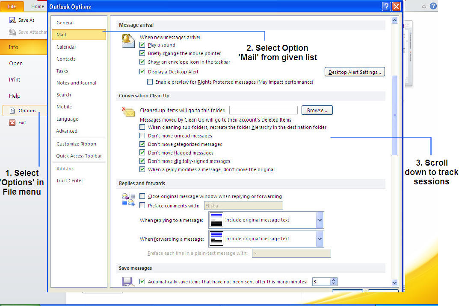Viewport: 465px width, 306px height.
Task: Click the Options page icon
Action: 12,111
